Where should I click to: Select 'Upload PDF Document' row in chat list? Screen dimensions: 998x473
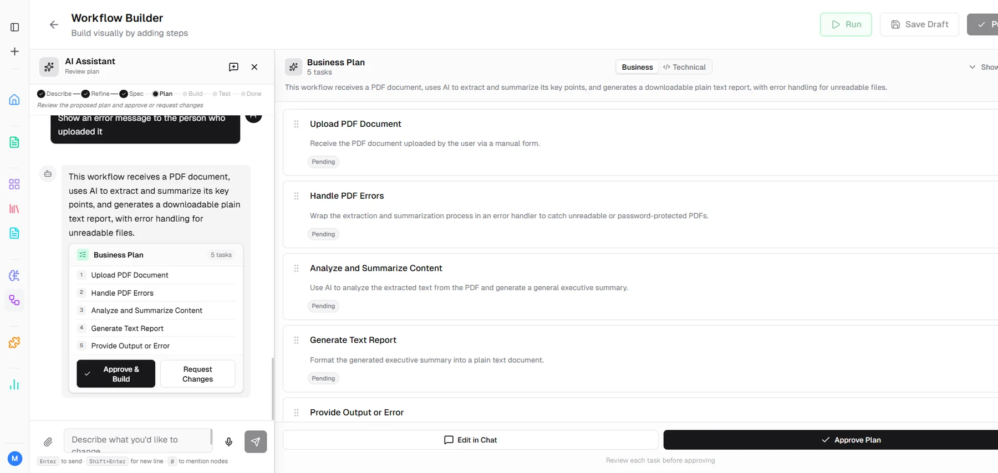point(156,275)
